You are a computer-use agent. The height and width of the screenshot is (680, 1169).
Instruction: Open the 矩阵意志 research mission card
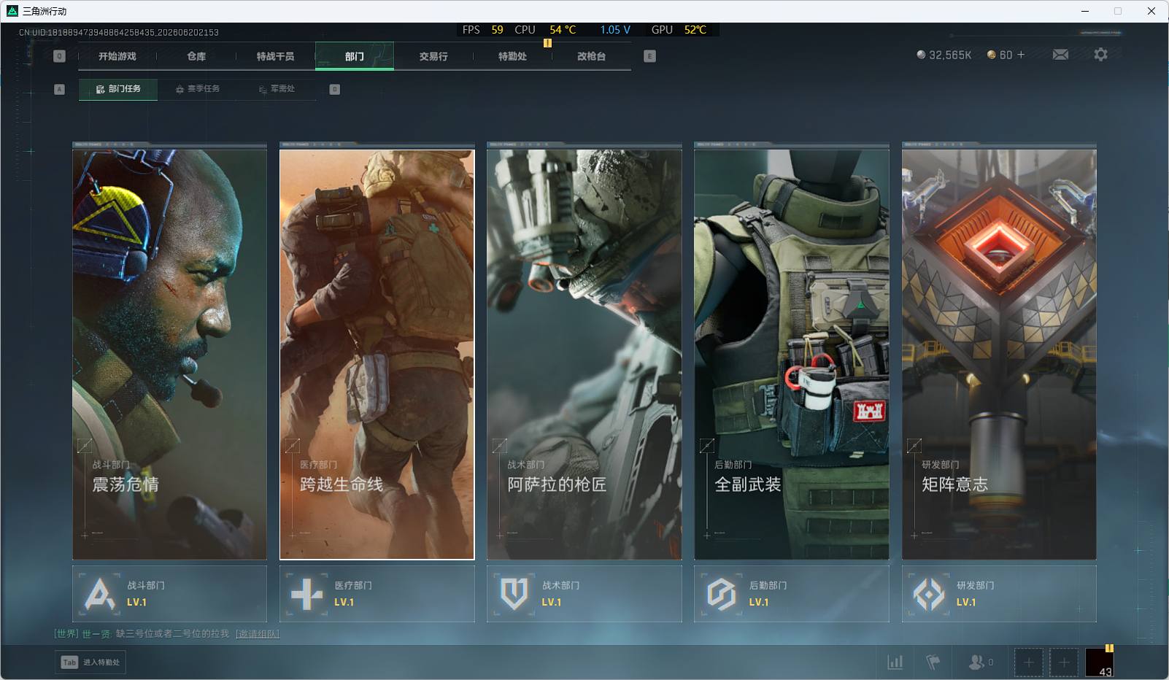999,355
